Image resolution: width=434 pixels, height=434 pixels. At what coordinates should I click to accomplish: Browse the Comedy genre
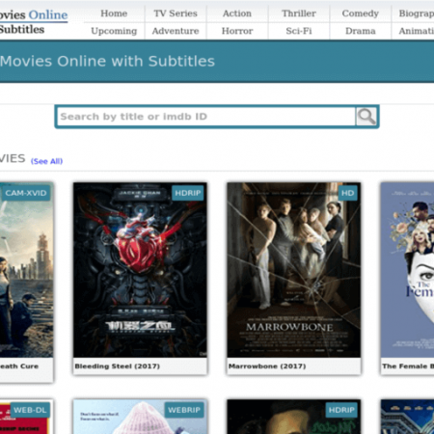point(361,14)
